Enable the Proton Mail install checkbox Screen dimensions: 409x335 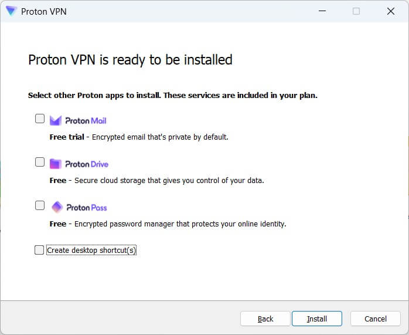(x=40, y=119)
